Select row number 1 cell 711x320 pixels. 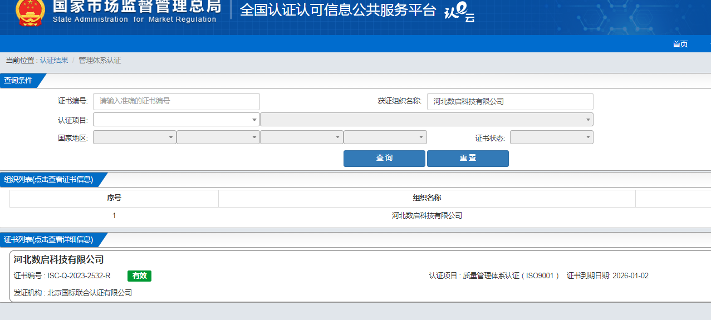click(114, 216)
